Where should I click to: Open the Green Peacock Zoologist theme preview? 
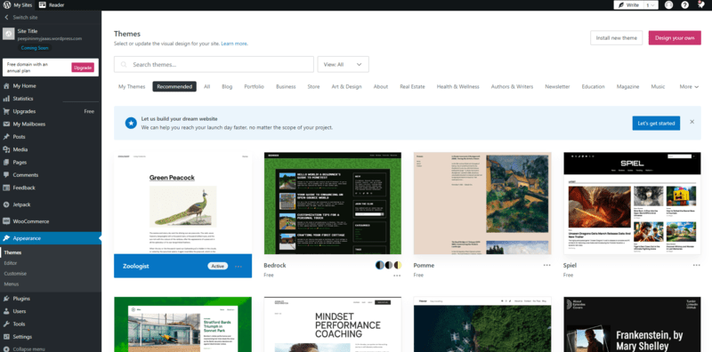183,204
